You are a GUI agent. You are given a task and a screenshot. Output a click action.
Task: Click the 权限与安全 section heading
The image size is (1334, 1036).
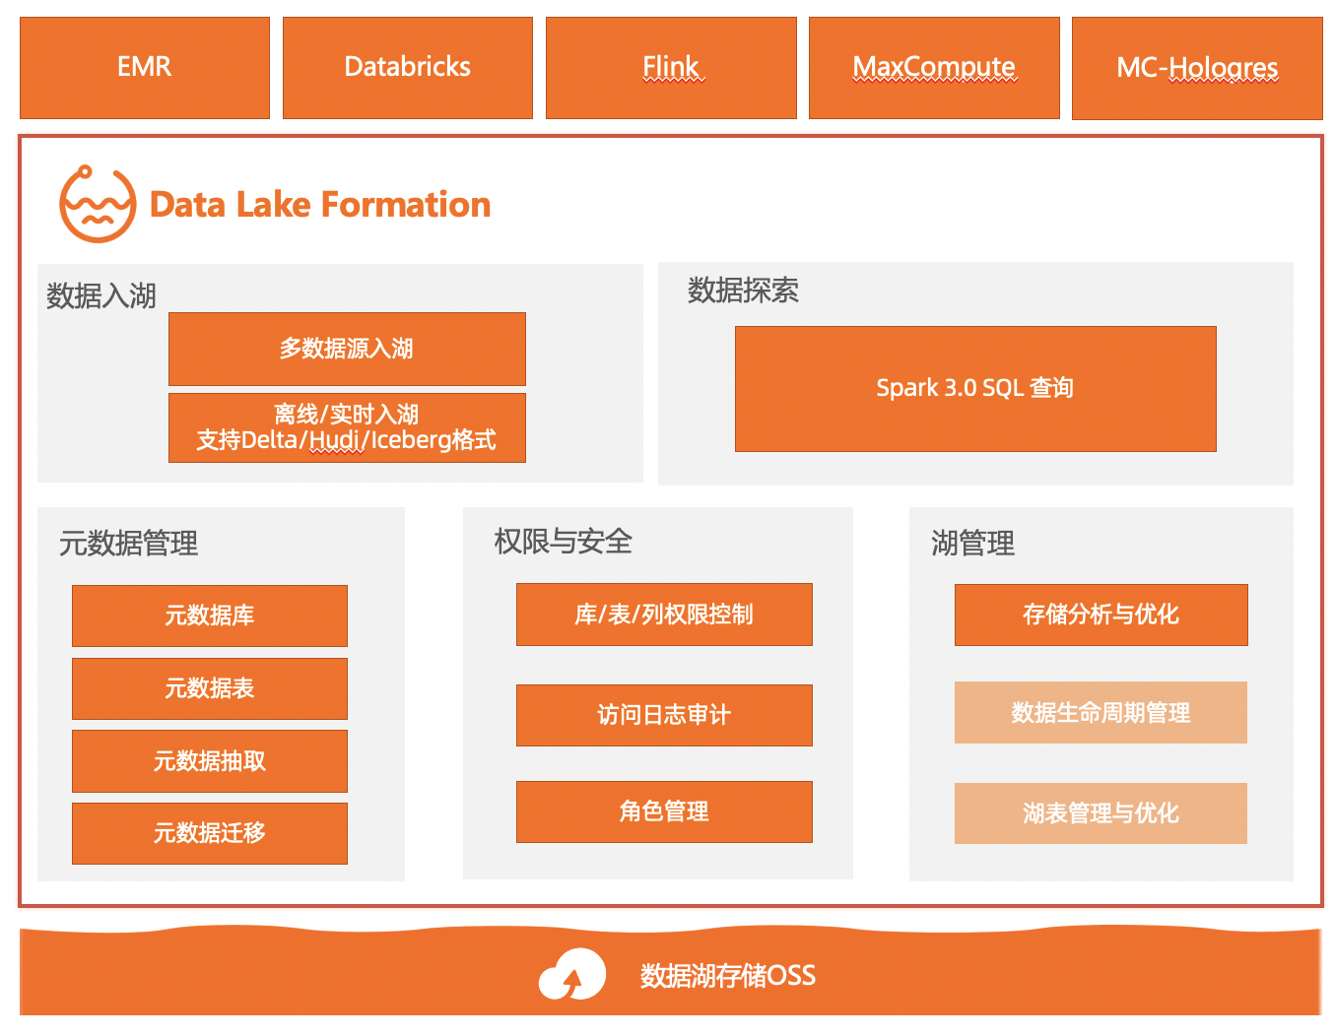pos(564,541)
